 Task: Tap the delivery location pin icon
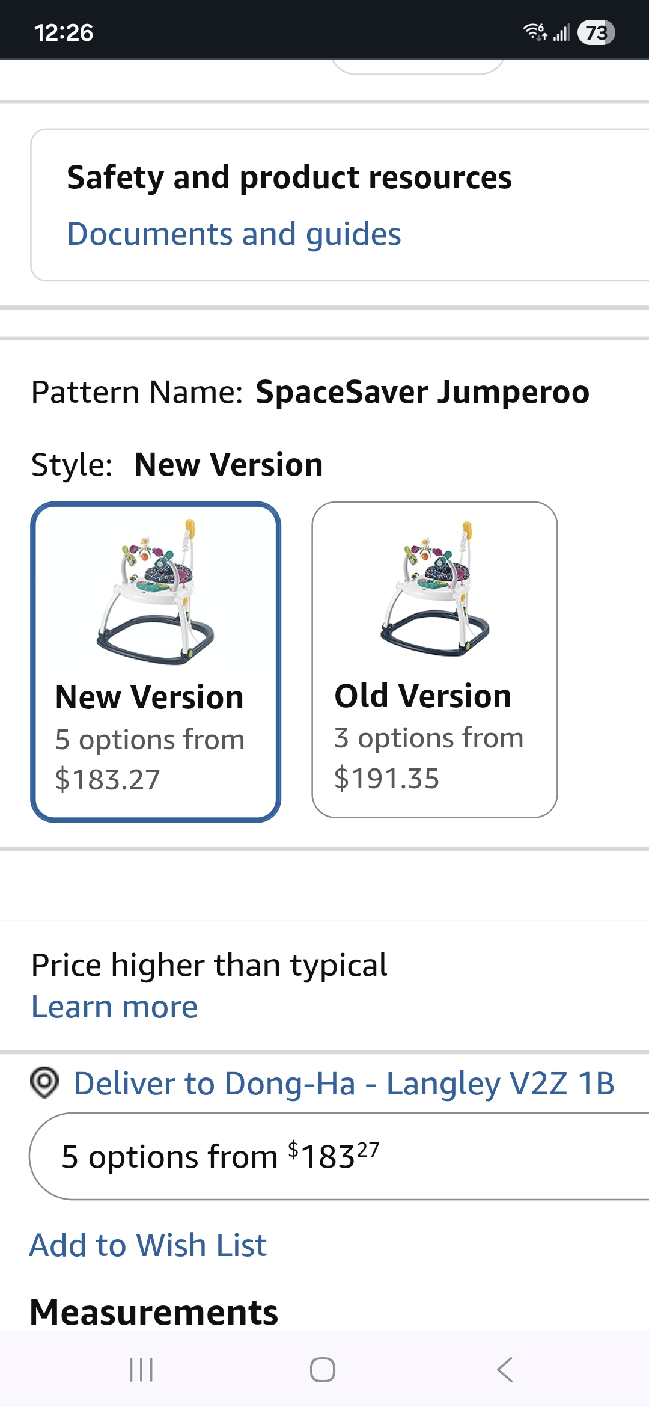[44, 1083]
